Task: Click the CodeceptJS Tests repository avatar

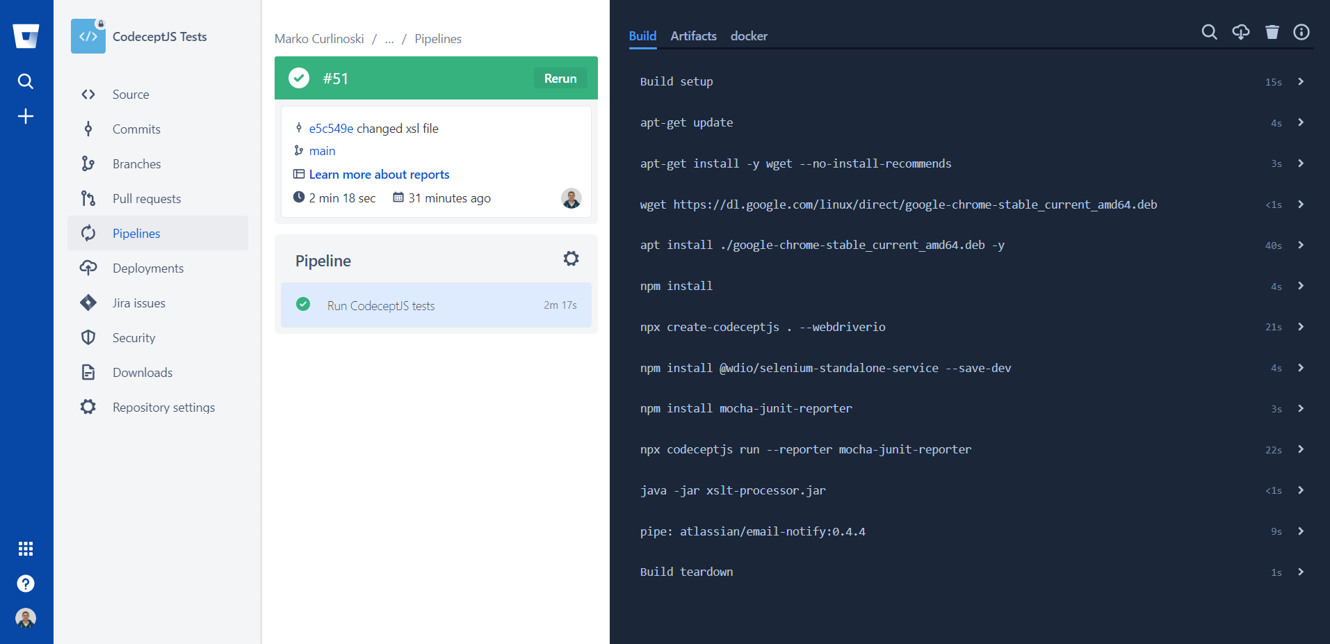Action: [x=88, y=36]
